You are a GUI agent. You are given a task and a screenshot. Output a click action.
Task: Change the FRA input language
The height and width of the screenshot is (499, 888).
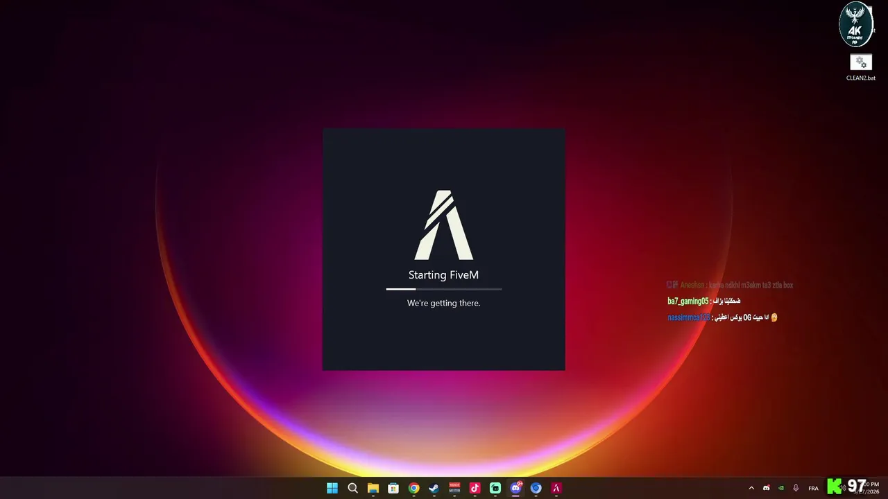[813, 488]
